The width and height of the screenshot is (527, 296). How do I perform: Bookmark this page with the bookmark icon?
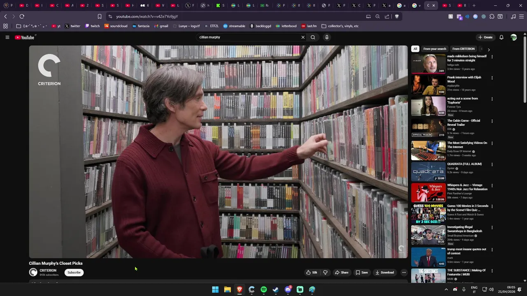coord(99,16)
